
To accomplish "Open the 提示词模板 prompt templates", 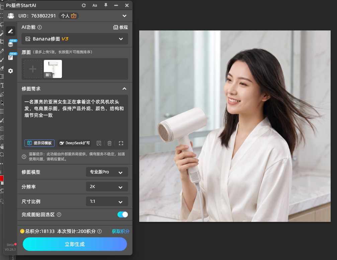I will pos(39,143).
